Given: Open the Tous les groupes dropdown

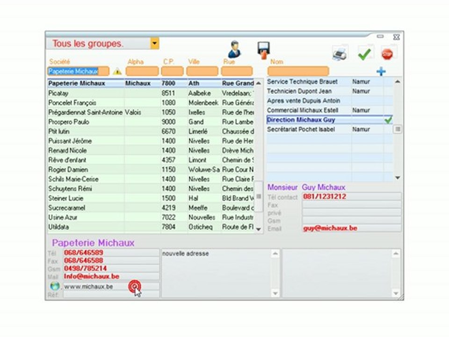Looking at the screenshot, I should tap(155, 44).
